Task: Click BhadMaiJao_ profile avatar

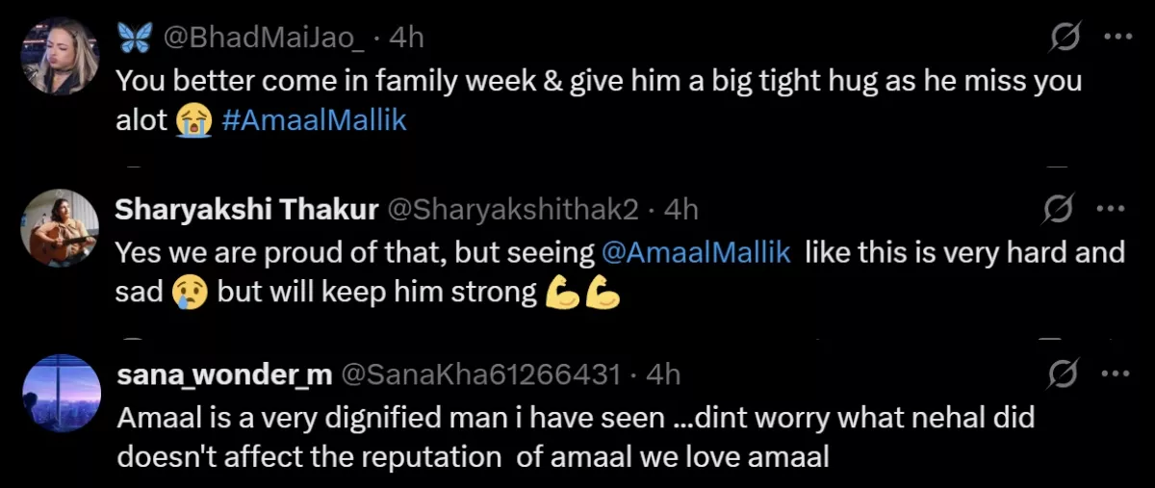Action: tap(61, 57)
